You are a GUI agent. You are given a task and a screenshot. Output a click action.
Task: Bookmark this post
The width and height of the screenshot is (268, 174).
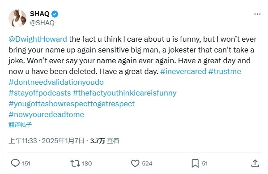[195, 163]
